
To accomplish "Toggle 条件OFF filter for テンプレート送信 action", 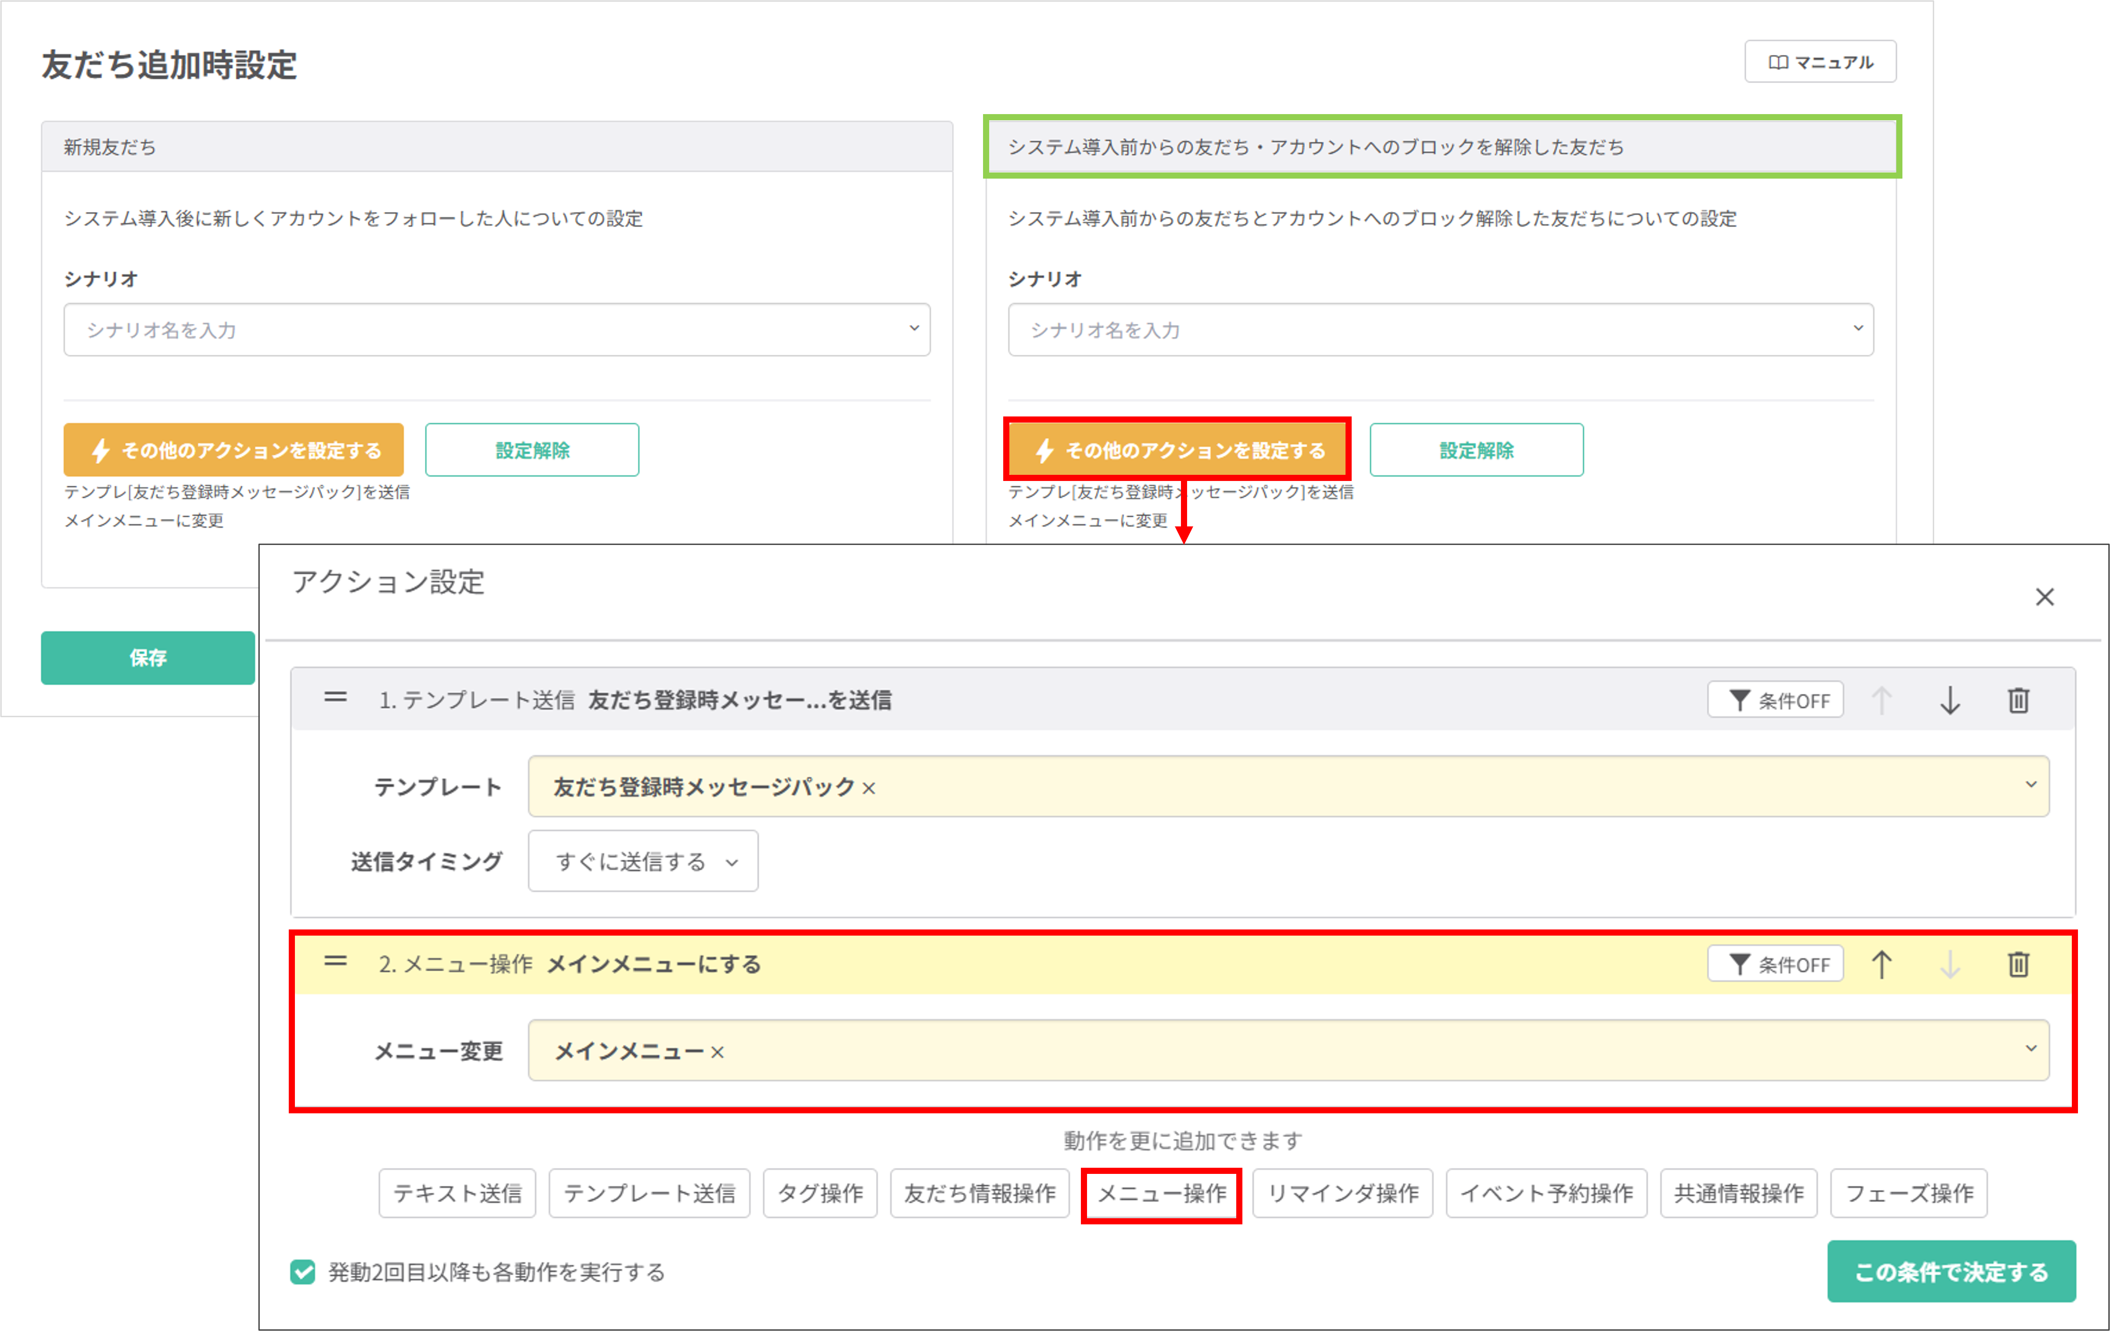I will (1775, 700).
